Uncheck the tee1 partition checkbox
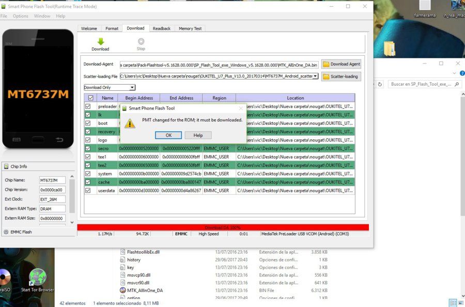Screen dimensions: 465x307 pos(88,157)
